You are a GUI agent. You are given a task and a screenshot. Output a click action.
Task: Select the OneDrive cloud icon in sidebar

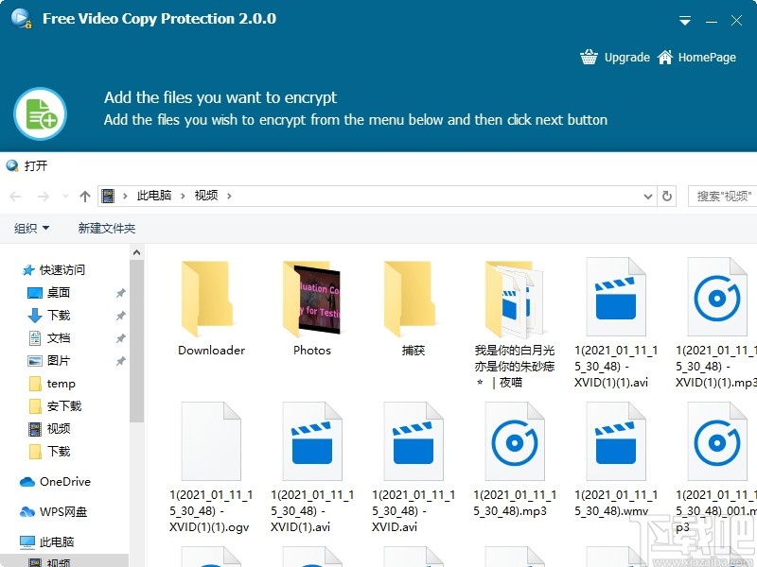point(28,482)
